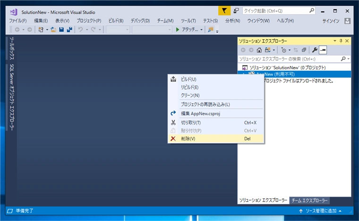Viewport: 359px width, 221px height.
Task: Choose プロジェクトの再読み込み(L) from context menu
Action: point(216,104)
